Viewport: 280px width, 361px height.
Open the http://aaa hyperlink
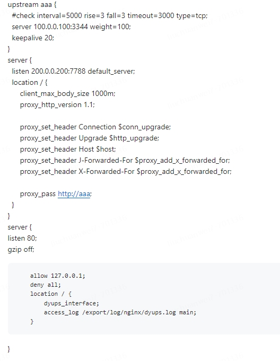point(74,194)
